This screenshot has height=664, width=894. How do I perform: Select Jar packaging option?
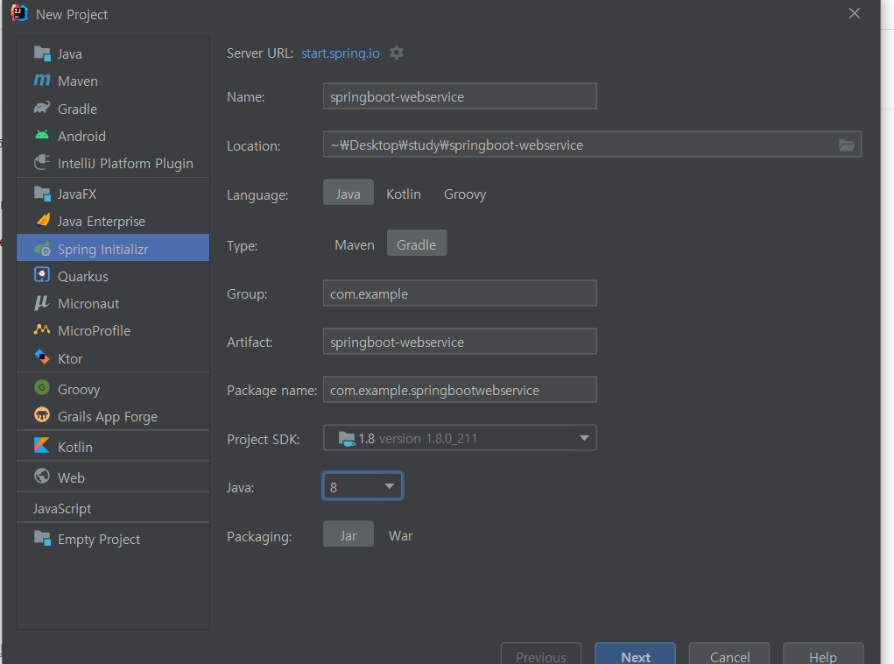pyautogui.click(x=348, y=535)
